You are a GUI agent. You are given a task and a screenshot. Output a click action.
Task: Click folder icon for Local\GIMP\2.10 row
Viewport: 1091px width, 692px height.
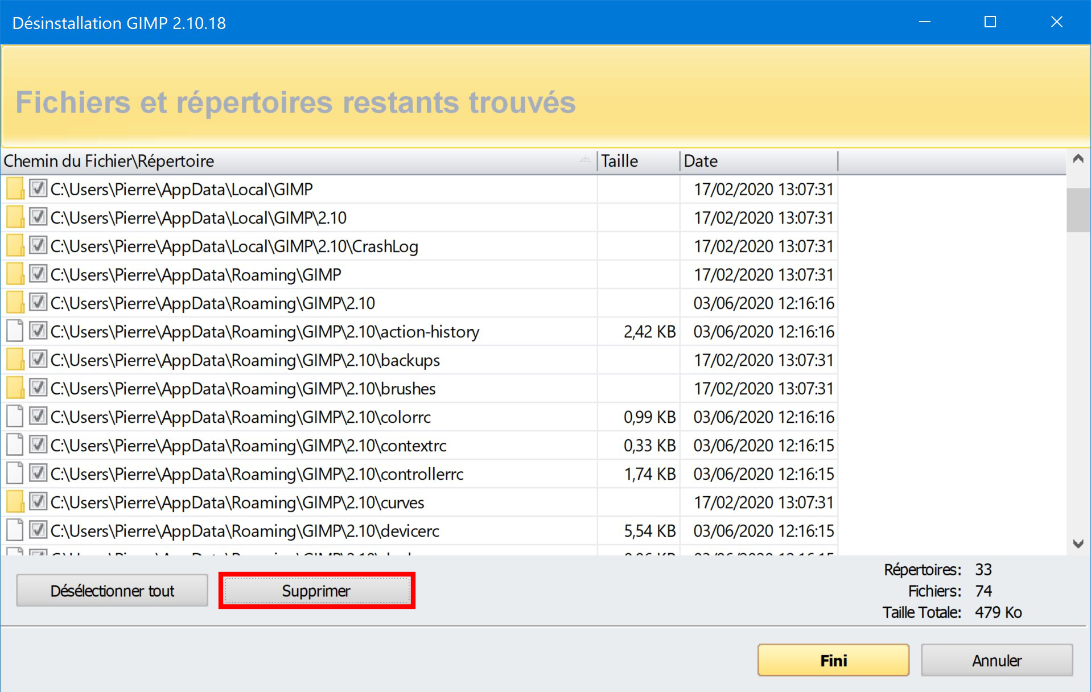15,217
